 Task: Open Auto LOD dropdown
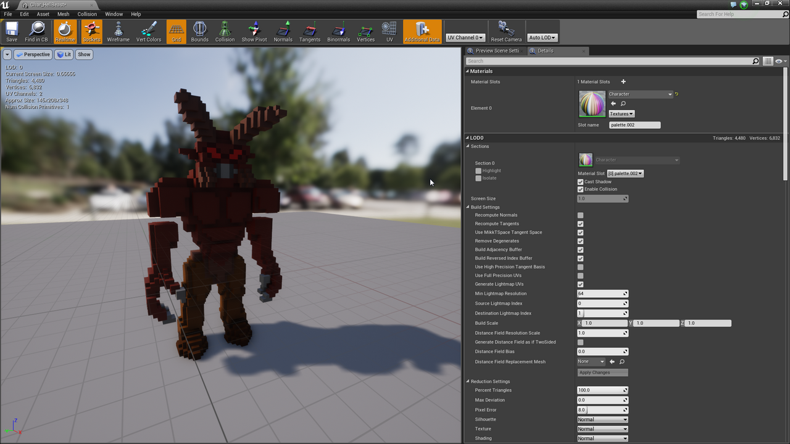coord(543,38)
